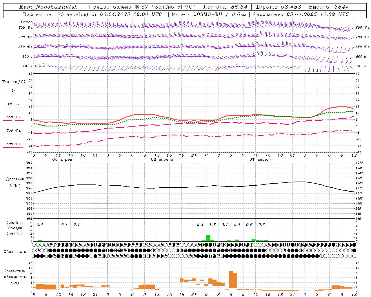Click the '(мм/3ч.)' precipitation unit label

[x=14, y=222]
